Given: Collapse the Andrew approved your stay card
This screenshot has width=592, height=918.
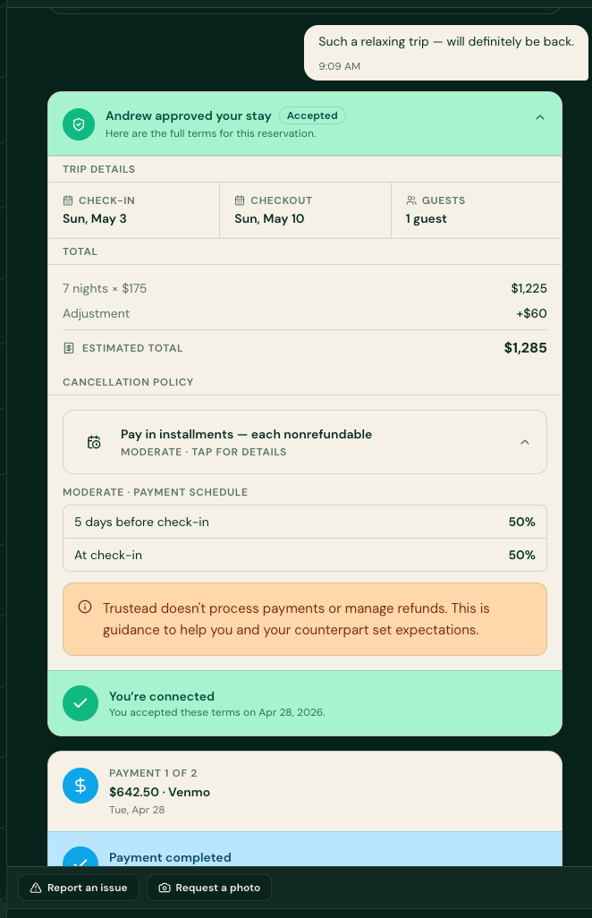Looking at the screenshot, I should pos(539,118).
